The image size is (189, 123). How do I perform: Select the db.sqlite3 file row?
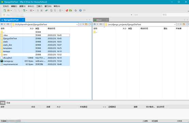click(x=35, y=58)
